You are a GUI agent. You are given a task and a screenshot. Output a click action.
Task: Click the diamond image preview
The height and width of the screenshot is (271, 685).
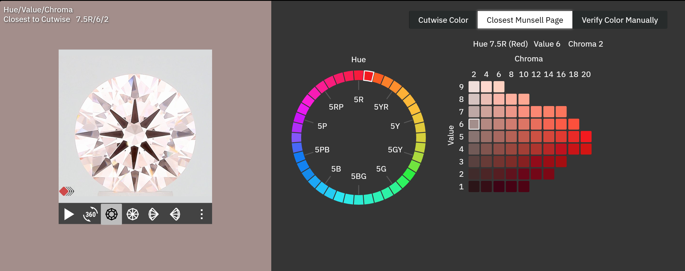pyautogui.click(x=135, y=126)
